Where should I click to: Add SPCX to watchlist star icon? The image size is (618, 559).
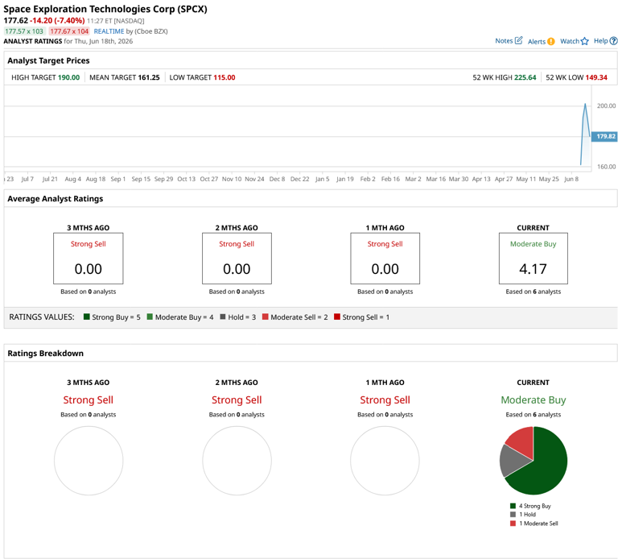click(585, 41)
